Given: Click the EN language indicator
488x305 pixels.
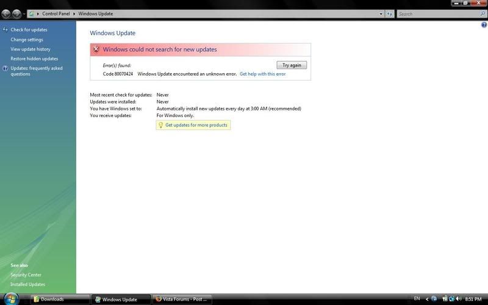Looking at the screenshot, I should click(x=417, y=299).
